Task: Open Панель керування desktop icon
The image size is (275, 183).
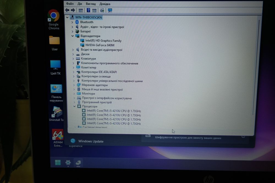Action: [x=56, y=93]
